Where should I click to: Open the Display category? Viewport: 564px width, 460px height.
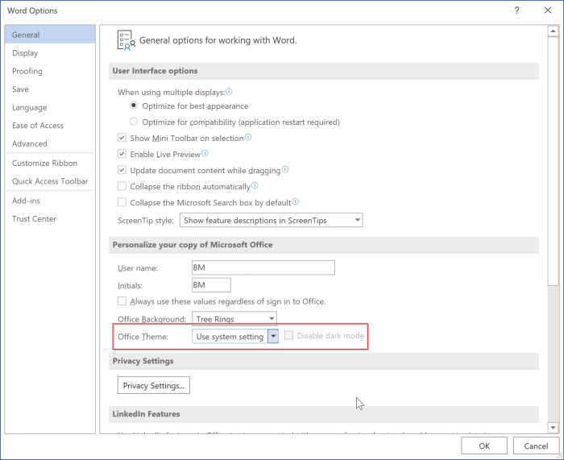coord(50,53)
